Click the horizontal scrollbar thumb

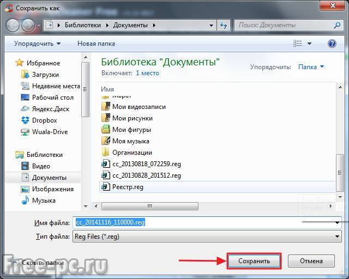pyautogui.click(x=150, y=206)
